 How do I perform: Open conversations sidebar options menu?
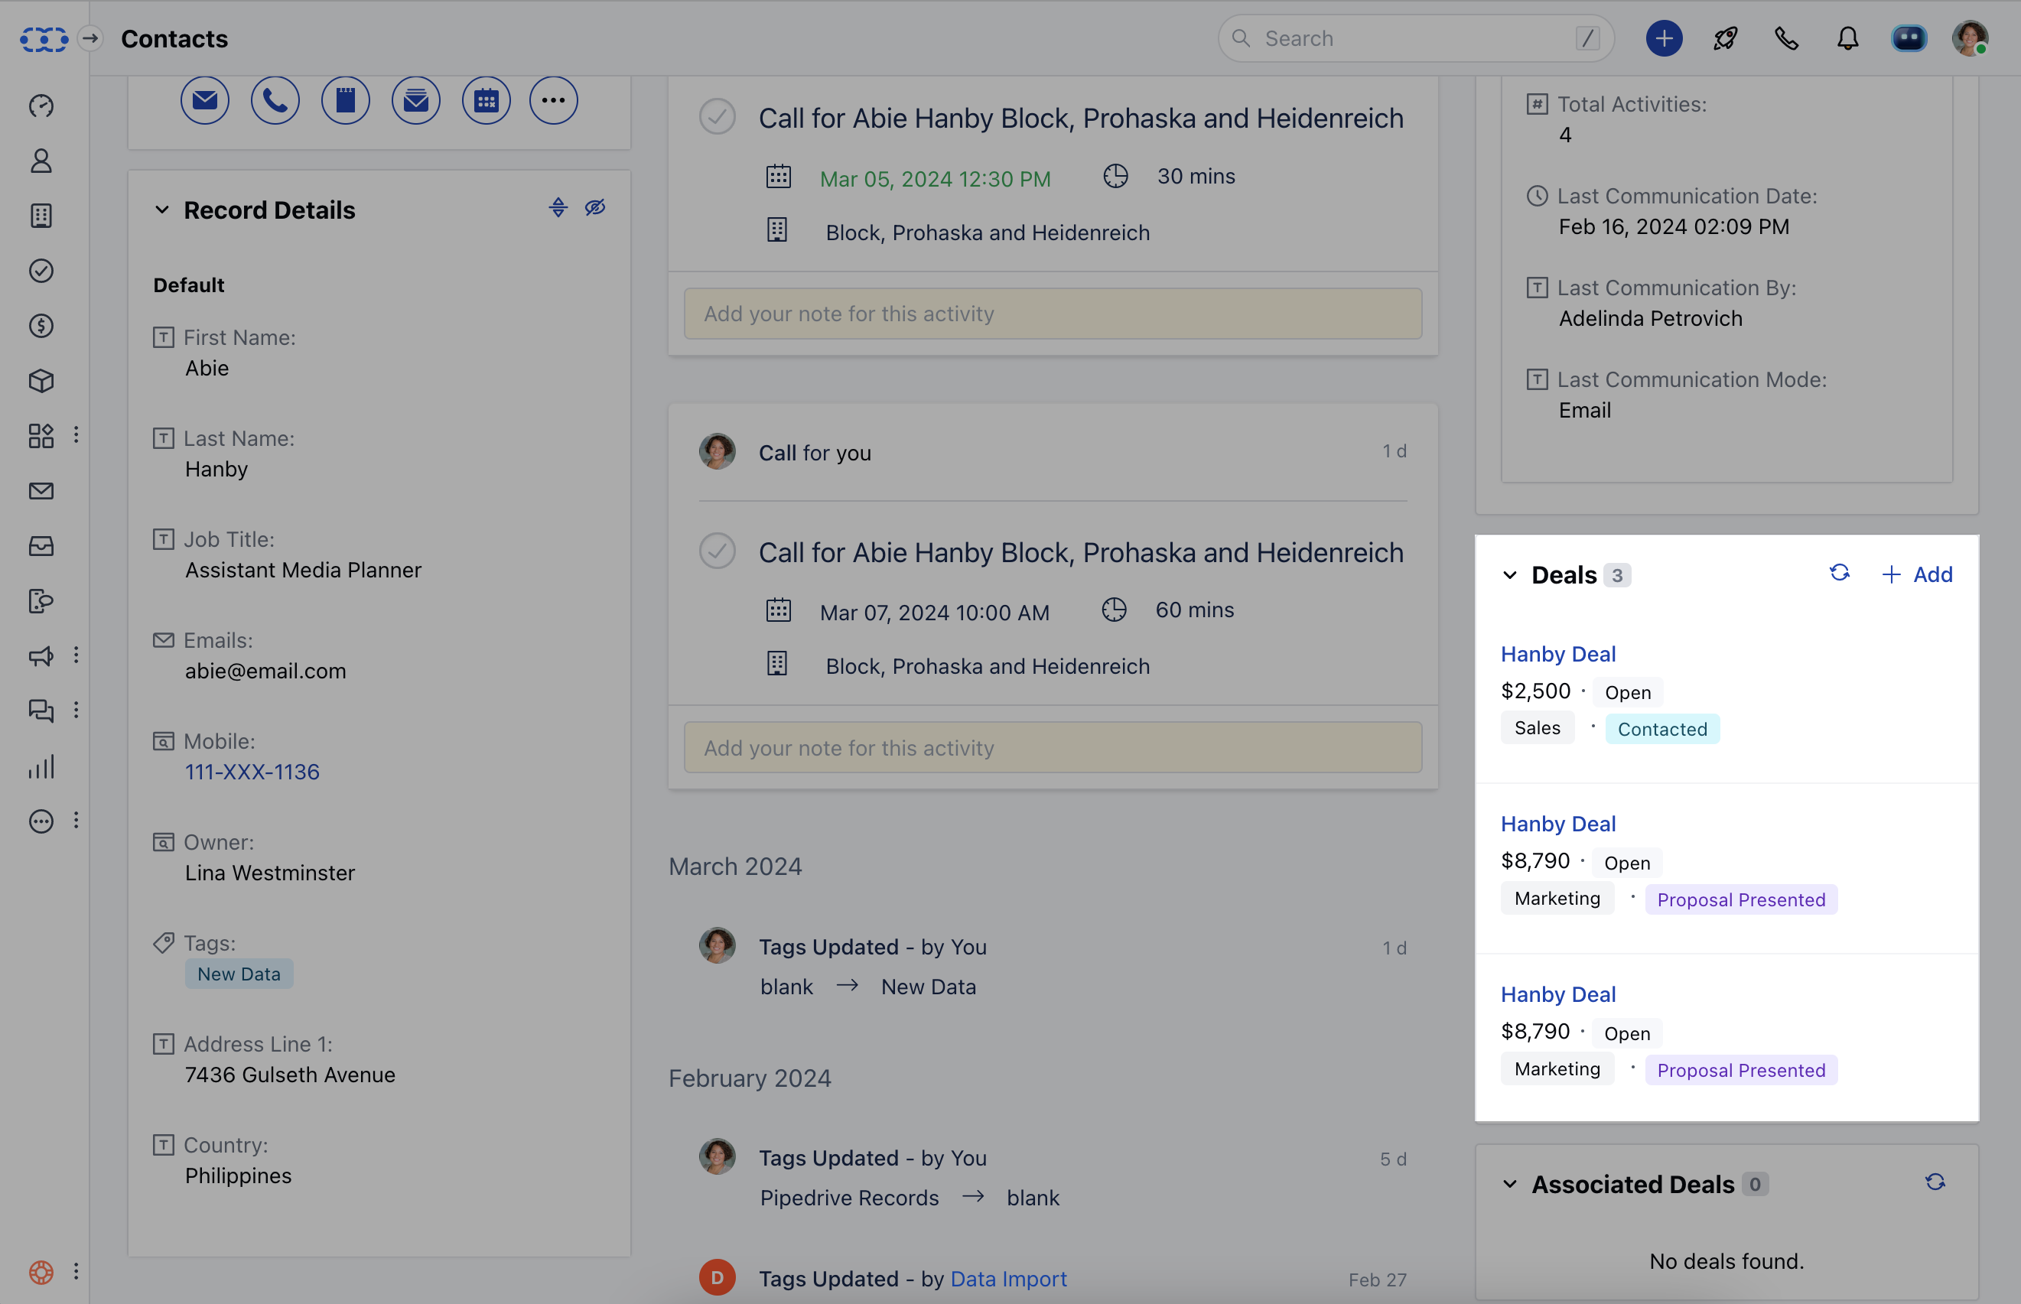76,710
